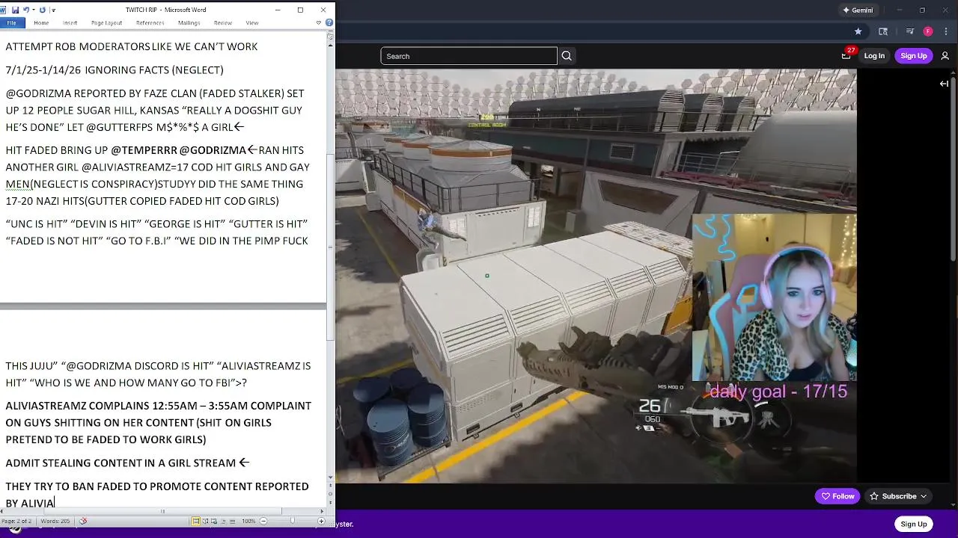Open the Chrome profile avatar 'F'

pyautogui.click(x=928, y=31)
